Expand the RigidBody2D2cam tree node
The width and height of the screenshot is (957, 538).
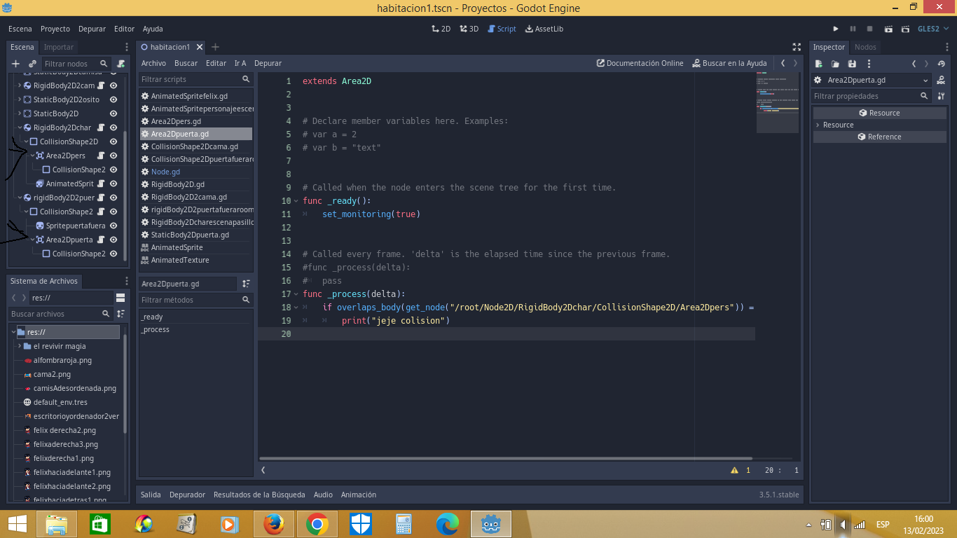click(x=19, y=85)
